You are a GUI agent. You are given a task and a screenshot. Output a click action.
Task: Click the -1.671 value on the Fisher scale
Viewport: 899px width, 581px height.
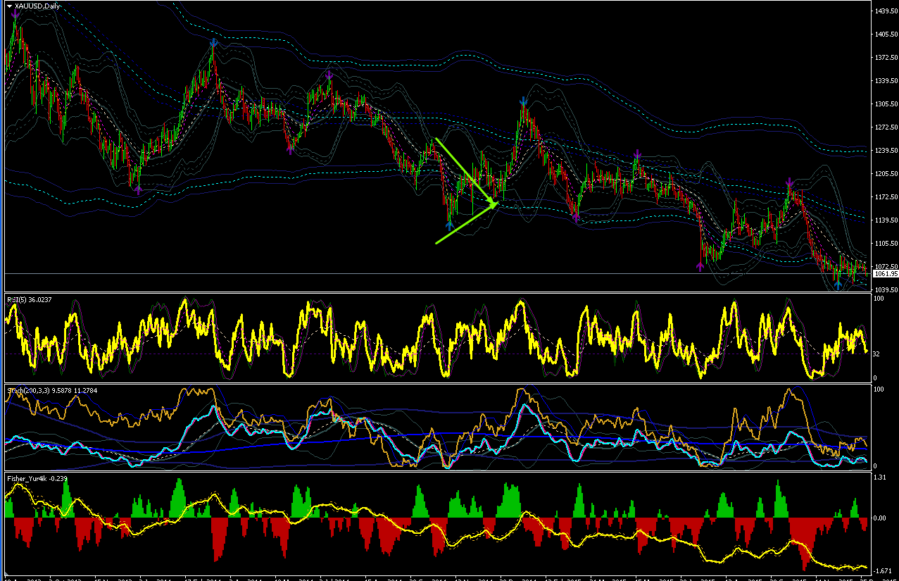[x=882, y=570]
